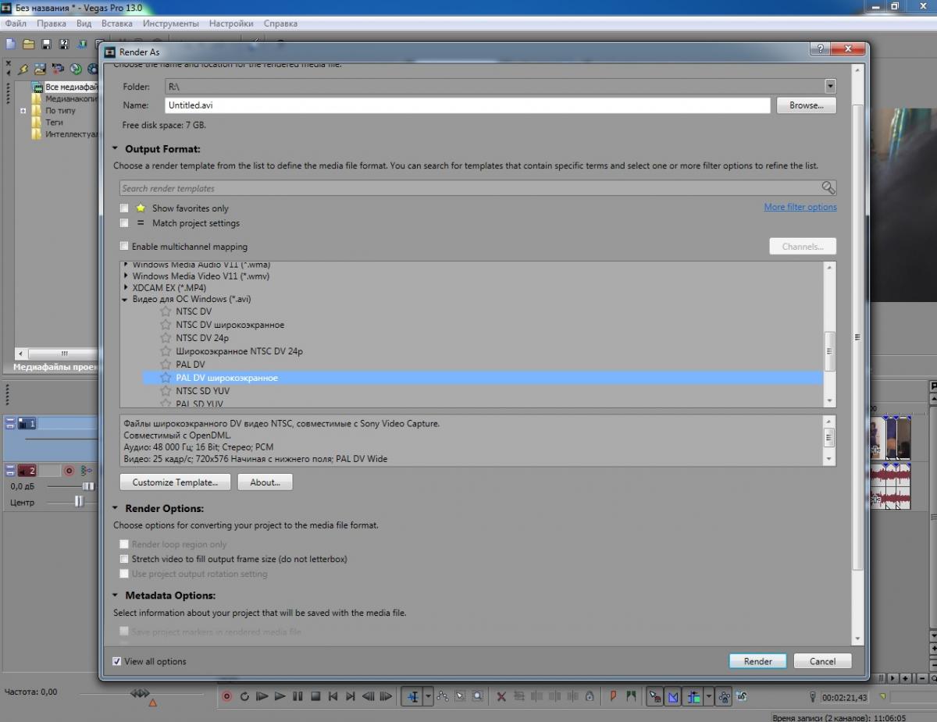This screenshot has height=722, width=937.
Task: Toggle star for PAL DV template
Action: coord(165,365)
